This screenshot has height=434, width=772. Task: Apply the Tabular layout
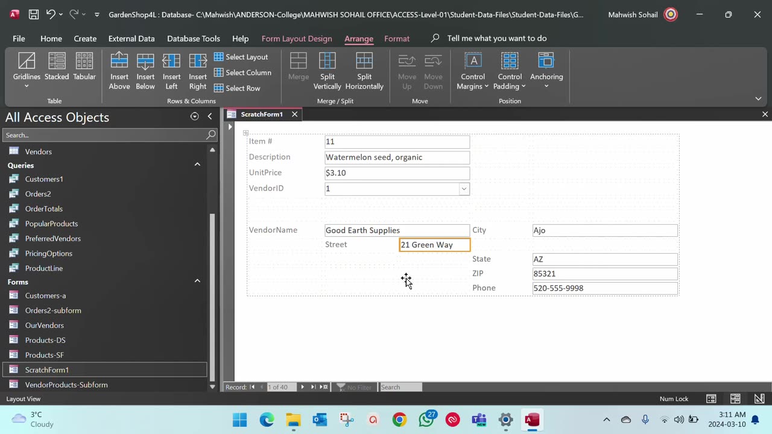84,67
